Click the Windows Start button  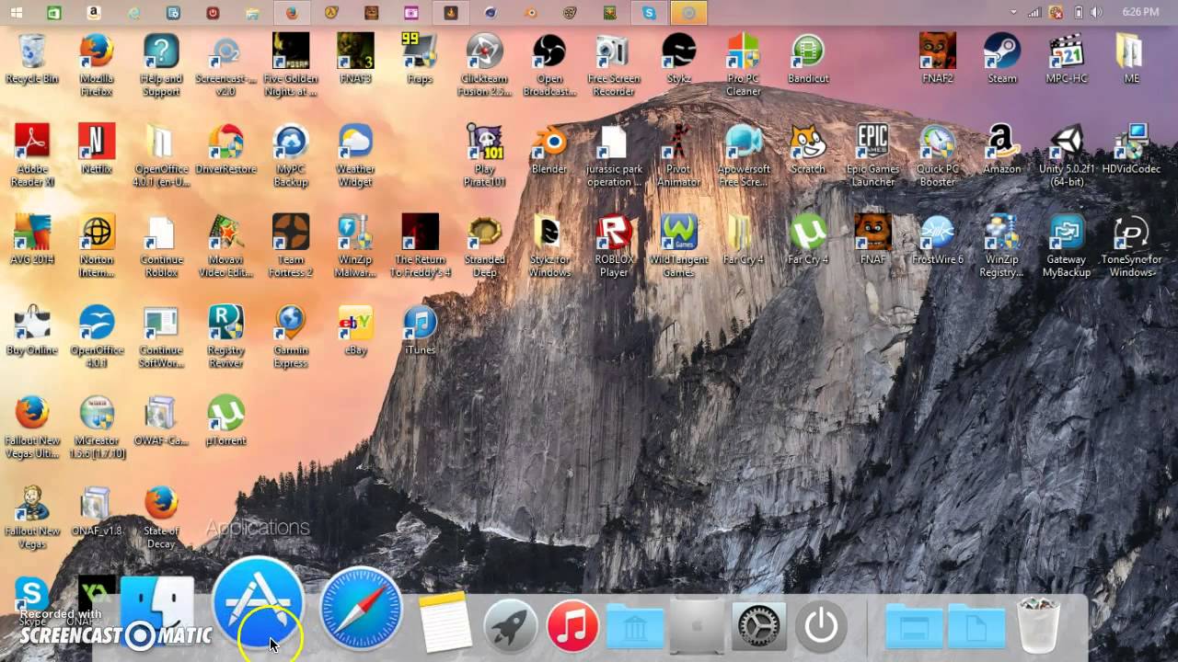(x=16, y=13)
